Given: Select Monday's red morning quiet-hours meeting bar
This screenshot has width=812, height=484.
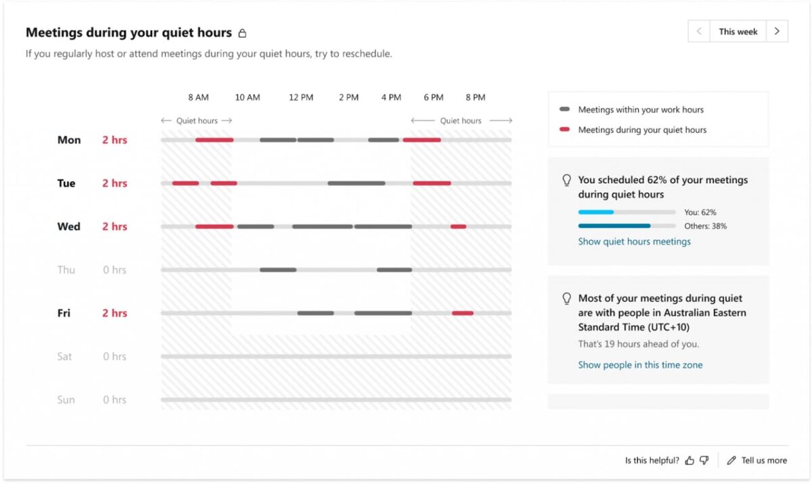Looking at the screenshot, I should (215, 140).
